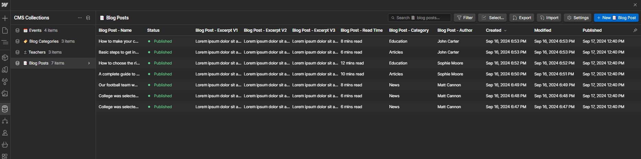641x159 pixels.
Task: Open the Style selectors droplets icon
Action: [5, 82]
